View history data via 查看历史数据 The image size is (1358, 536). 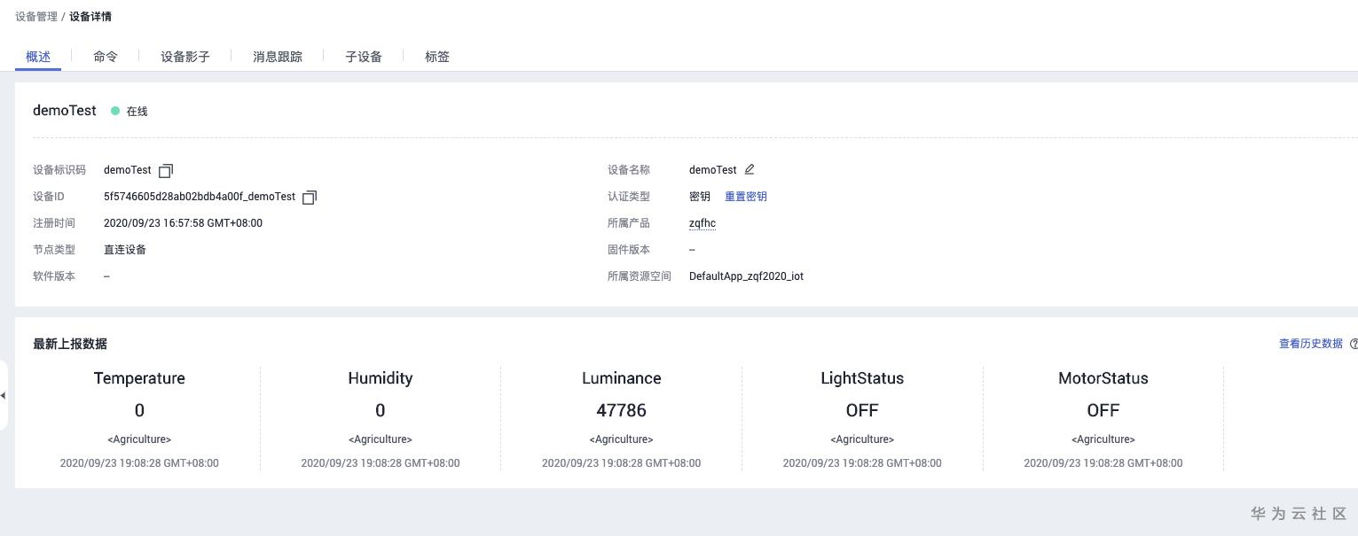click(1310, 344)
